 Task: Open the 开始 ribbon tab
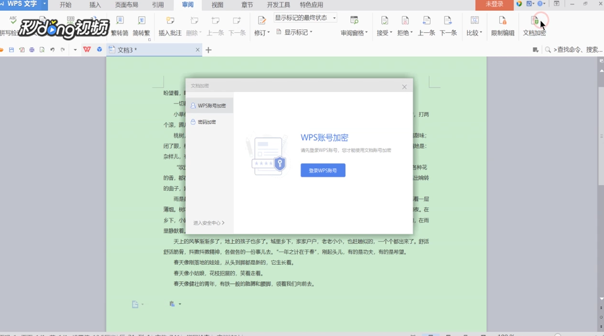click(x=65, y=5)
